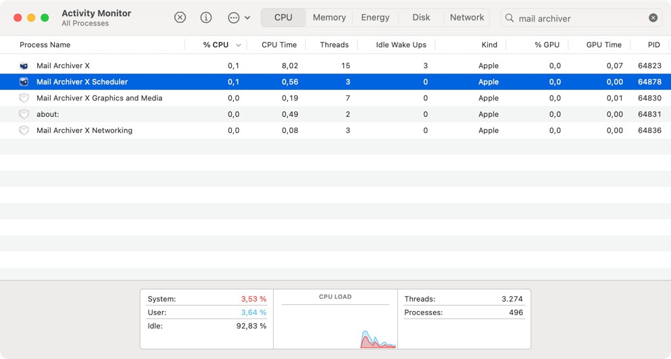Viewport: 671px width, 359px height.
Task: Click the Processes total 496
Action: [x=516, y=312]
